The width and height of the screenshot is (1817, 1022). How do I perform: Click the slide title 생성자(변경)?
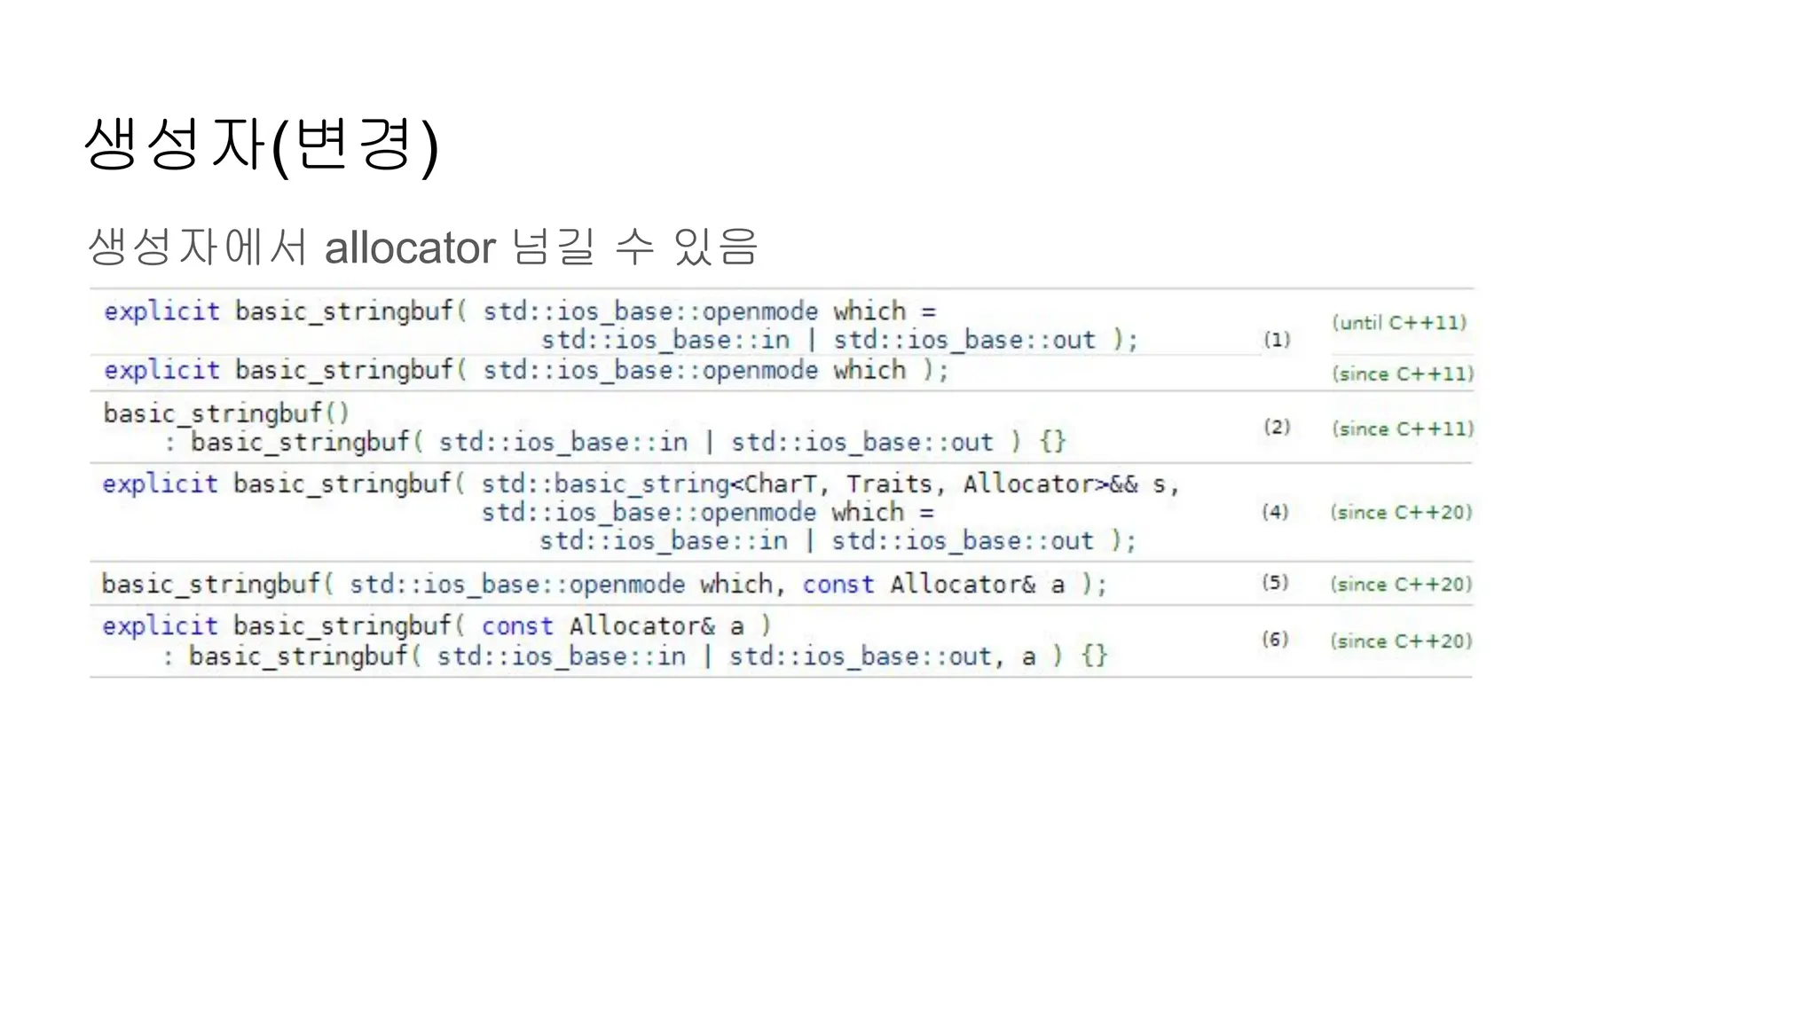(262, 145)
